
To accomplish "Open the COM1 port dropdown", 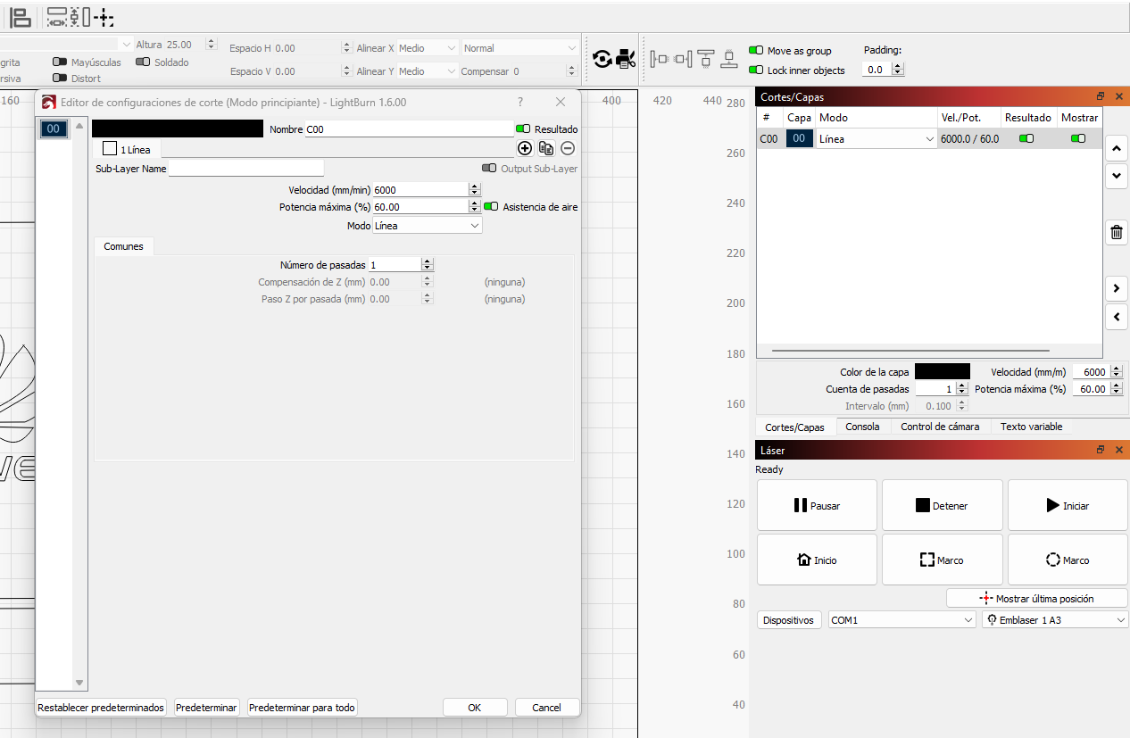I will [902, 620].
